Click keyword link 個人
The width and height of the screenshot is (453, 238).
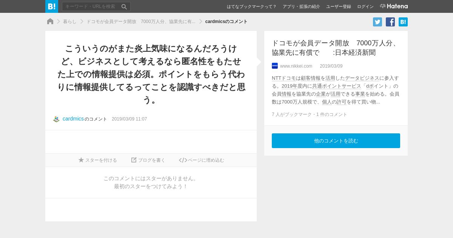[x=327, y=102]
